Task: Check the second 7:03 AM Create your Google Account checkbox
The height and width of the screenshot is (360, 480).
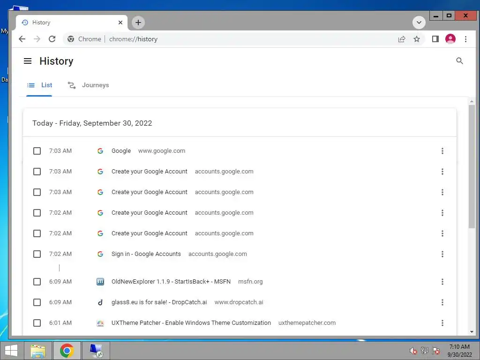Action: point(37,192)
